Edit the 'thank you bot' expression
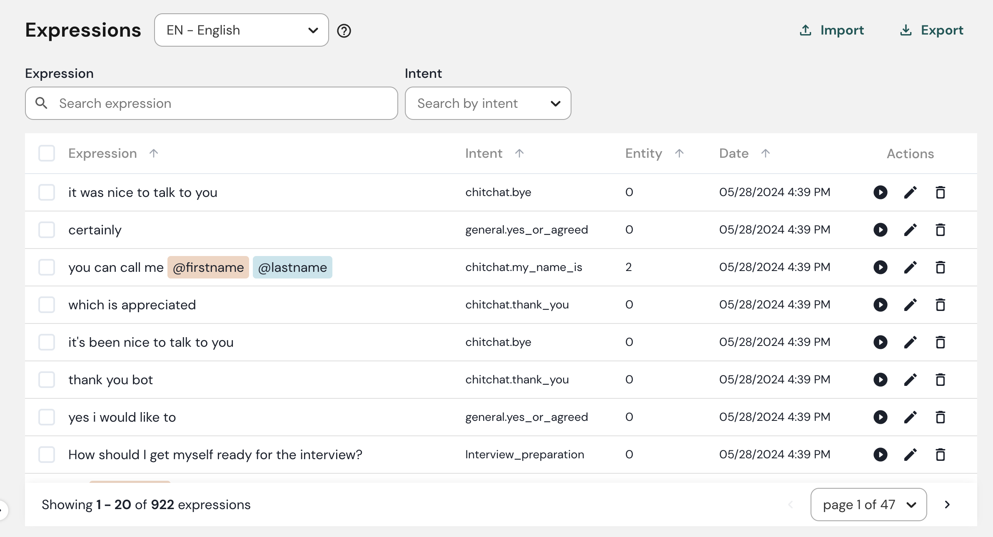Screen dimensions: 993x537 tap(910, 380)
